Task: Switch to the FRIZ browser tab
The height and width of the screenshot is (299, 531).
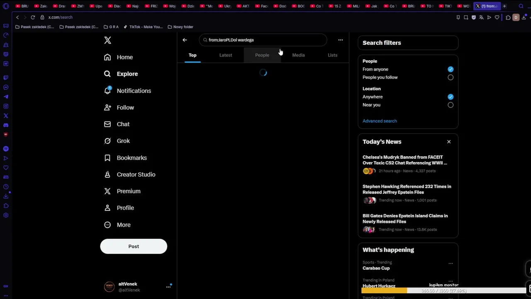Action: pyautogui.click(x=151, y=6)
